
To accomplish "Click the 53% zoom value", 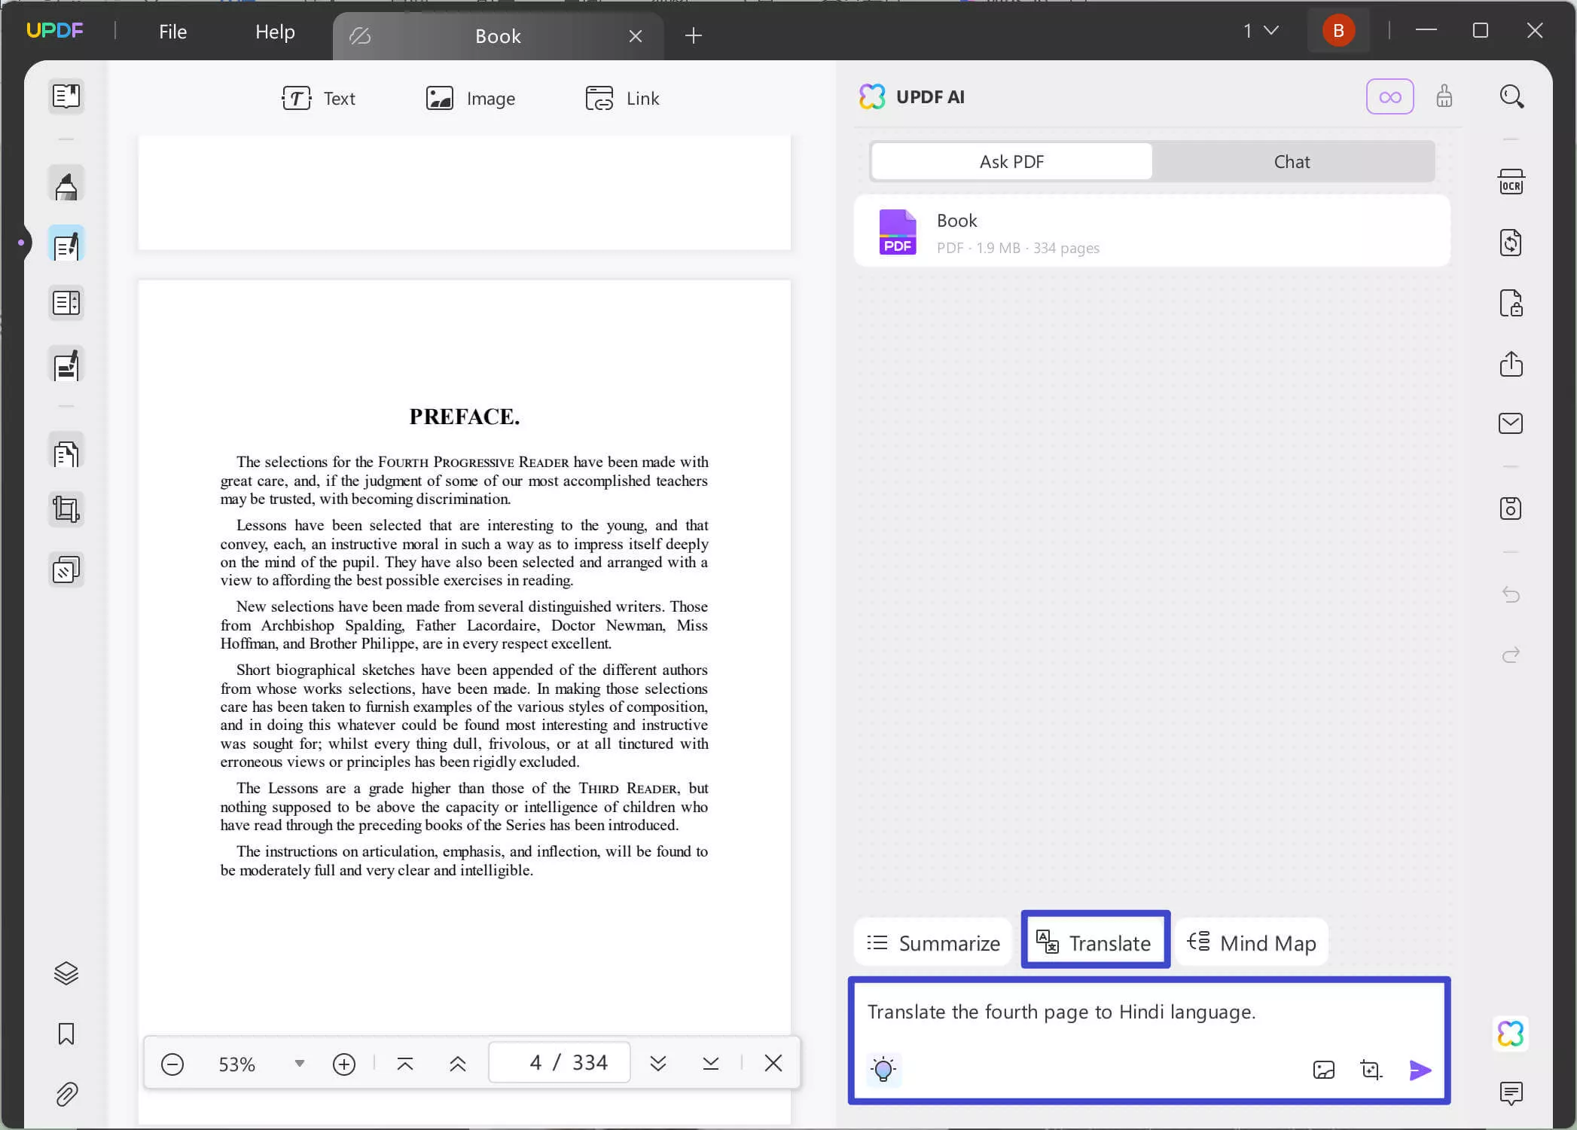I will [x=236, y=1064].
